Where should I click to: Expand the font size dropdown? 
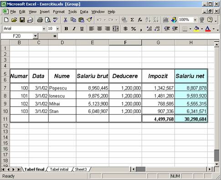coord(57,29)
